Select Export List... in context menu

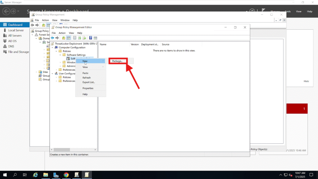pos(90,82)
